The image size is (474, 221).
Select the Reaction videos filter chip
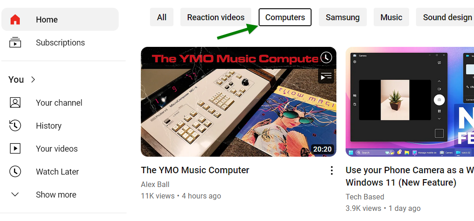[216, 17]
